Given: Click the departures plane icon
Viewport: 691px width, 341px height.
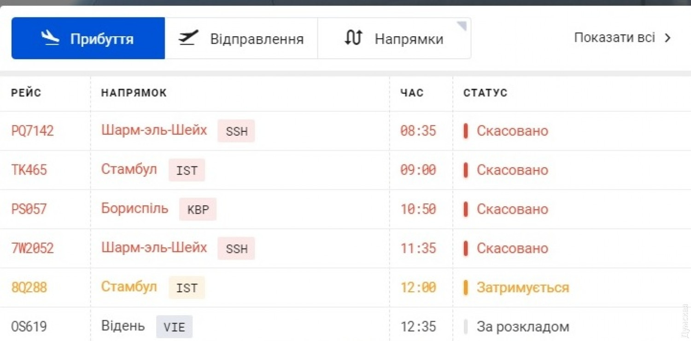Looking at the screenshot, I should pos(188,38).
